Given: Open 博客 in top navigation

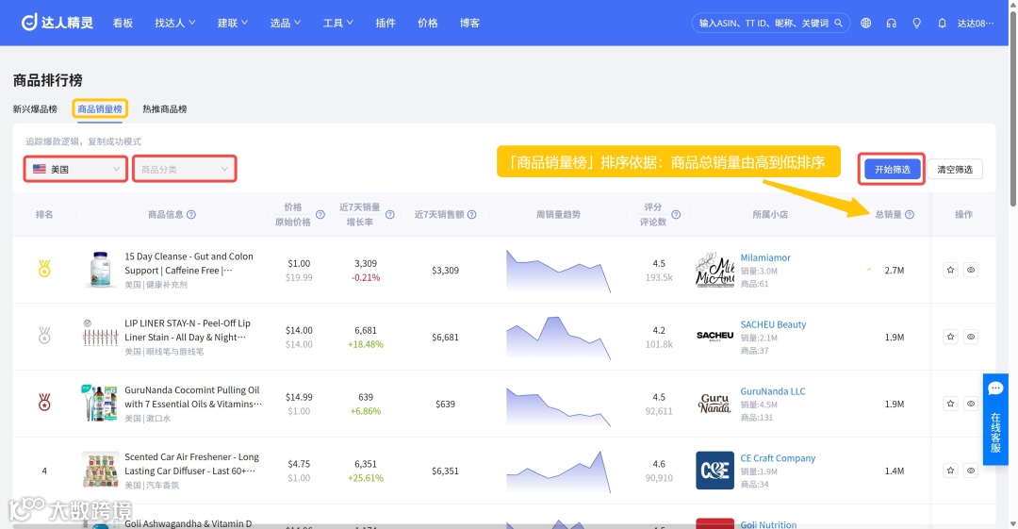Looking at the screenshot, I should pyautogui.click(x=469, y=23).
